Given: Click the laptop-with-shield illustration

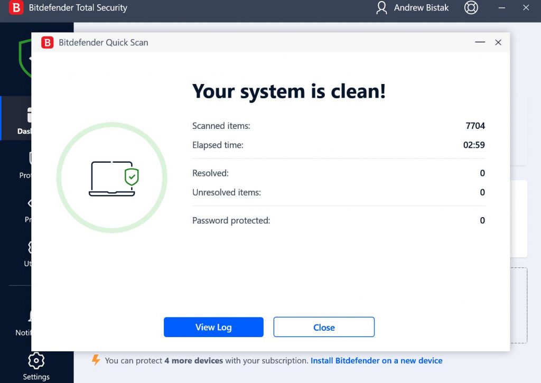Looking at the screenshot, I should click(112, 177).
